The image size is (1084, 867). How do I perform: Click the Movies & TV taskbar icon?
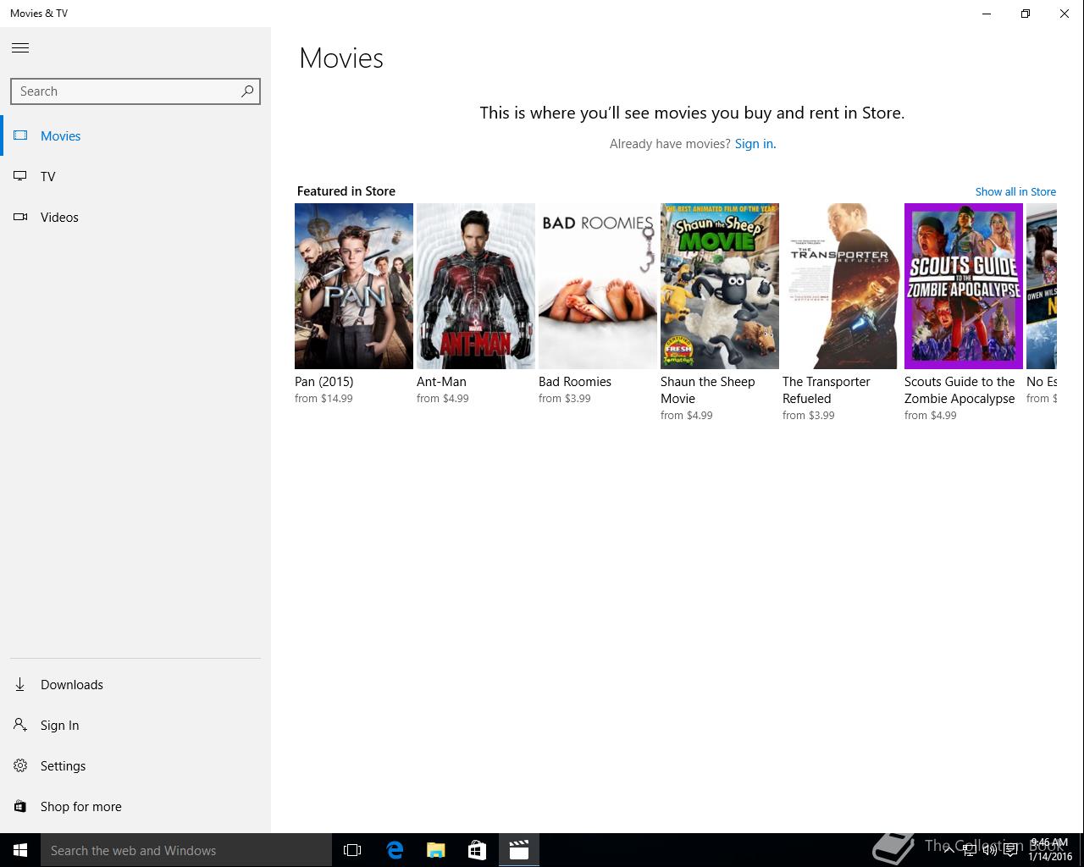[518, 850]
